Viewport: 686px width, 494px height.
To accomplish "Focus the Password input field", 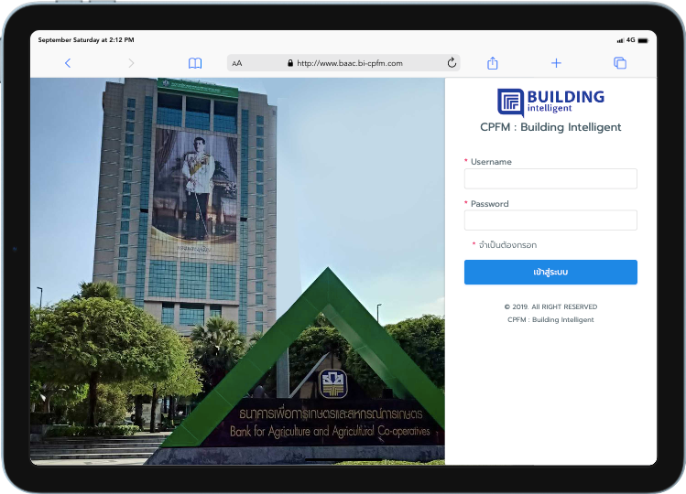I will (550, 220).
